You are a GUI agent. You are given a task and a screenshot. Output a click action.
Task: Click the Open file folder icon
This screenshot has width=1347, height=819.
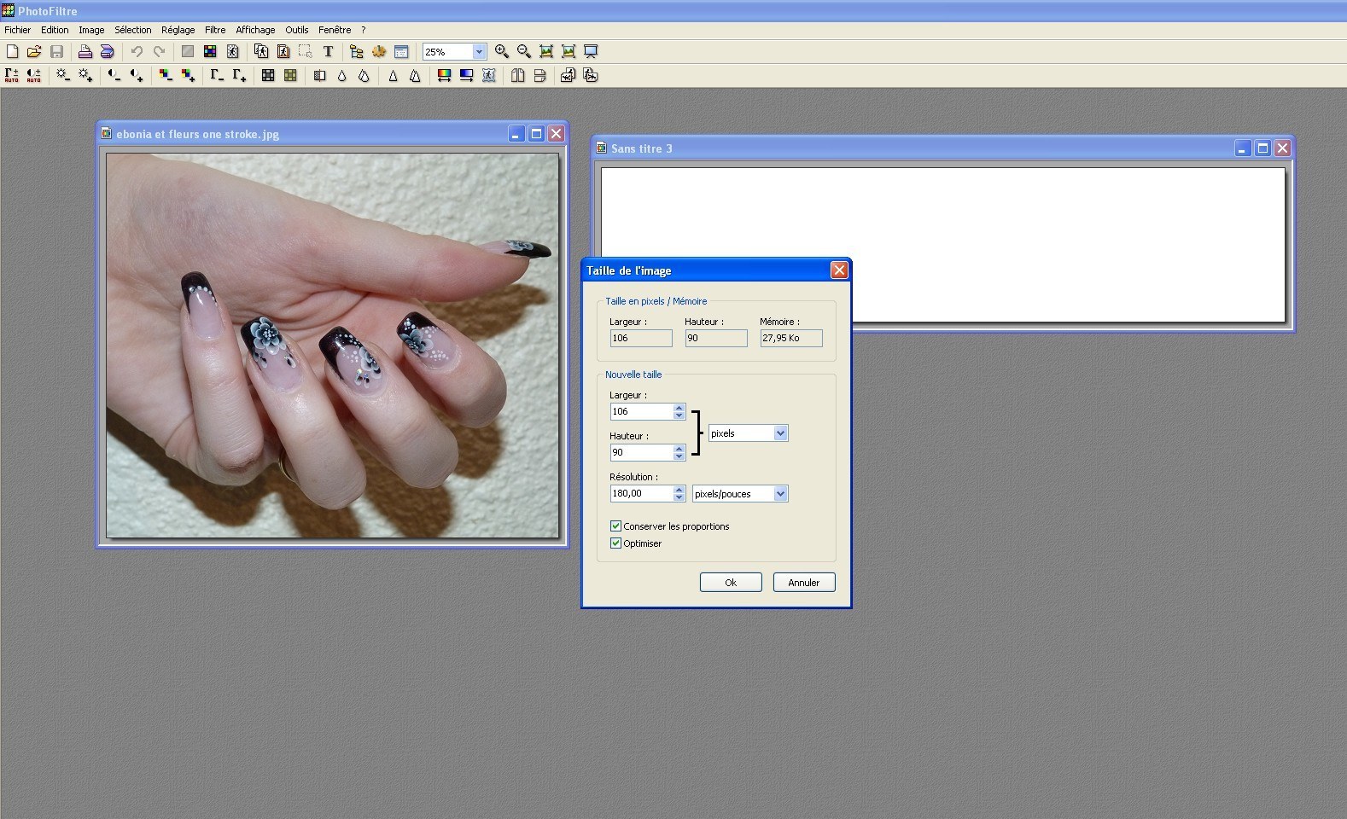[x=34, y=52]
